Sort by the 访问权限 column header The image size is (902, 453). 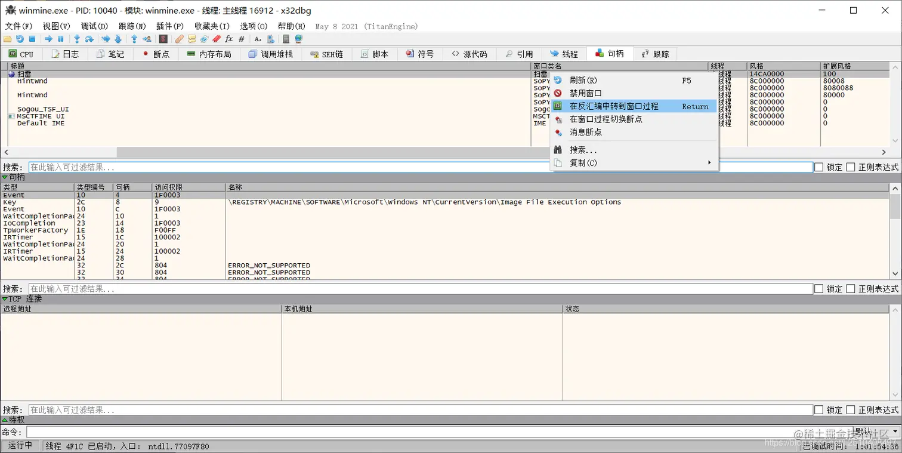pos(189,187)
